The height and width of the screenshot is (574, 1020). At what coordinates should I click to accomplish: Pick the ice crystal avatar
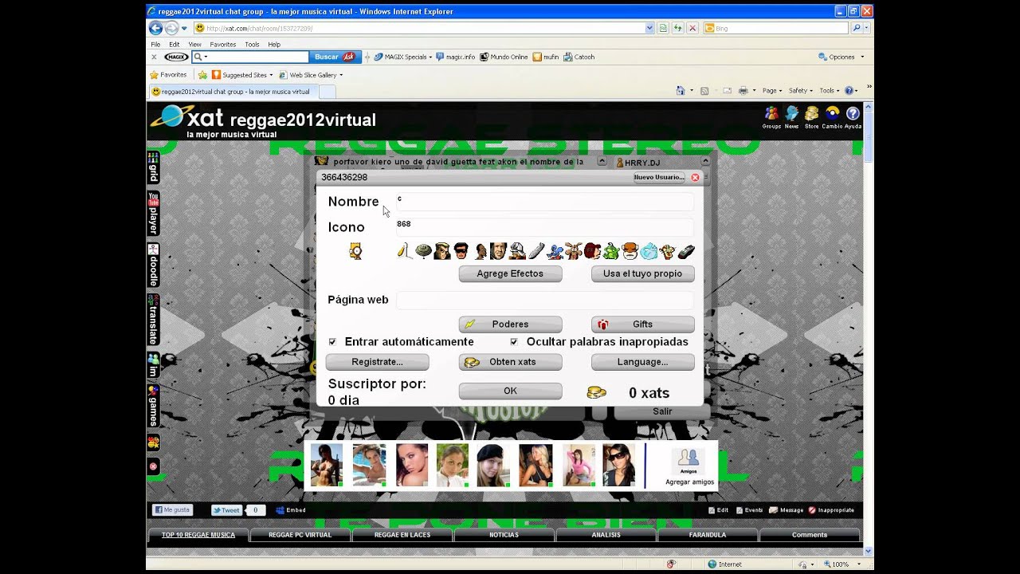pyautogui.click(x=649, y=251)
